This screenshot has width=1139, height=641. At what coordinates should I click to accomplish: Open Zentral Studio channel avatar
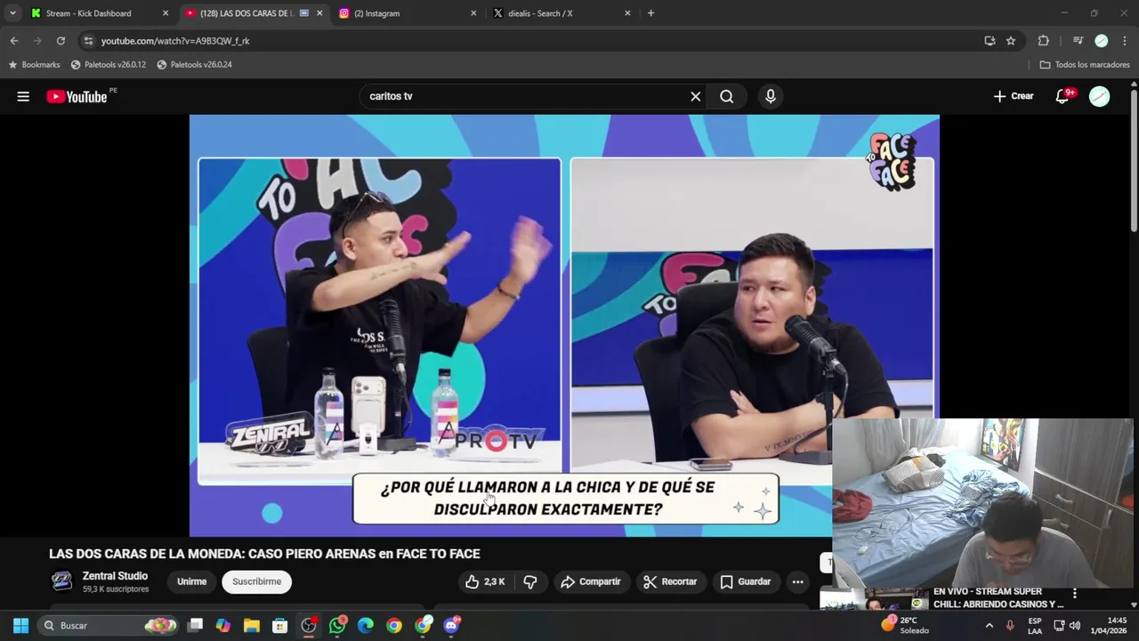pos(61,581)
